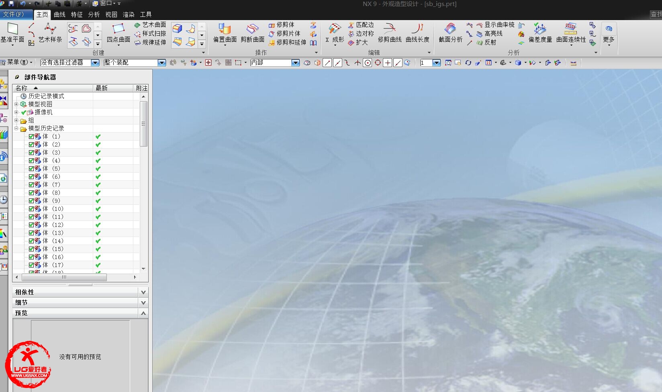Select the 修剪片体 trim sheet command

point(285,34)
